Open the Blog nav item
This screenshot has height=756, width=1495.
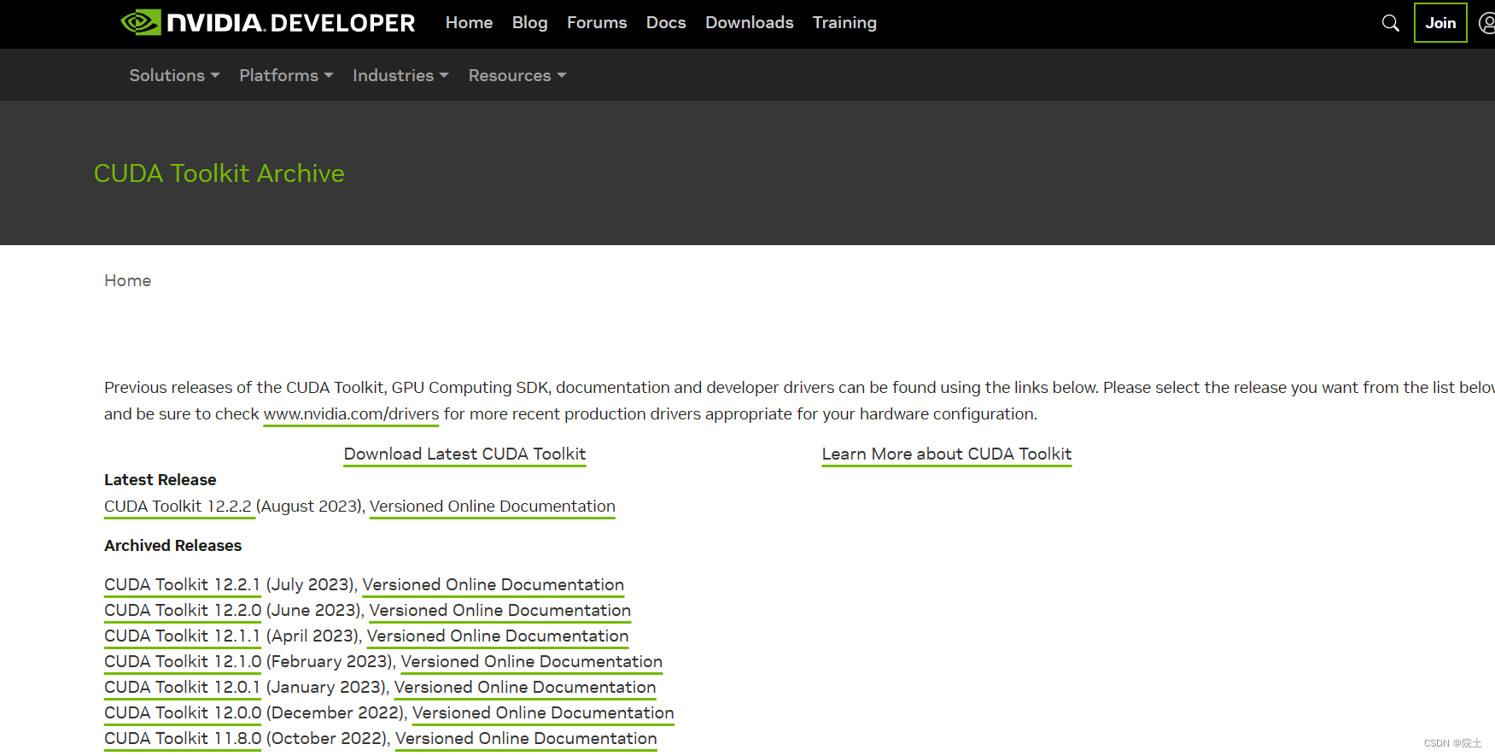click(x=529, y=23)
